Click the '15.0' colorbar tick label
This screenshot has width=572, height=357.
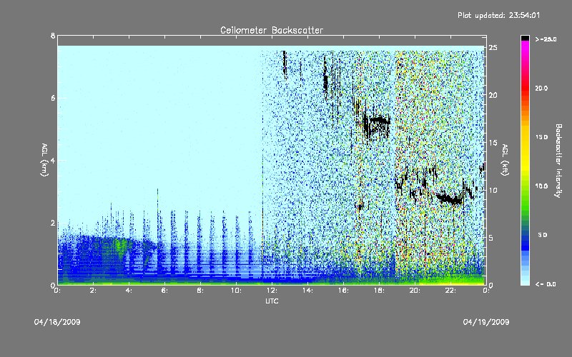point(541,137)
